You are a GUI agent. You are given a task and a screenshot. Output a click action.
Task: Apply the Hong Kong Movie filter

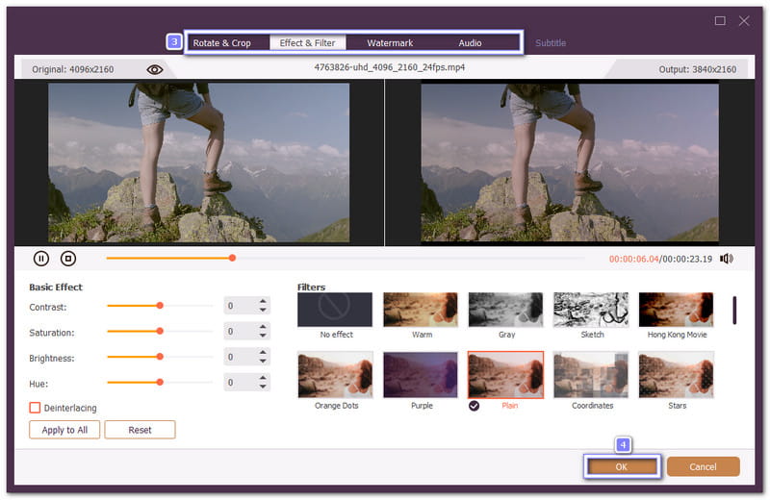click(677, 310)
